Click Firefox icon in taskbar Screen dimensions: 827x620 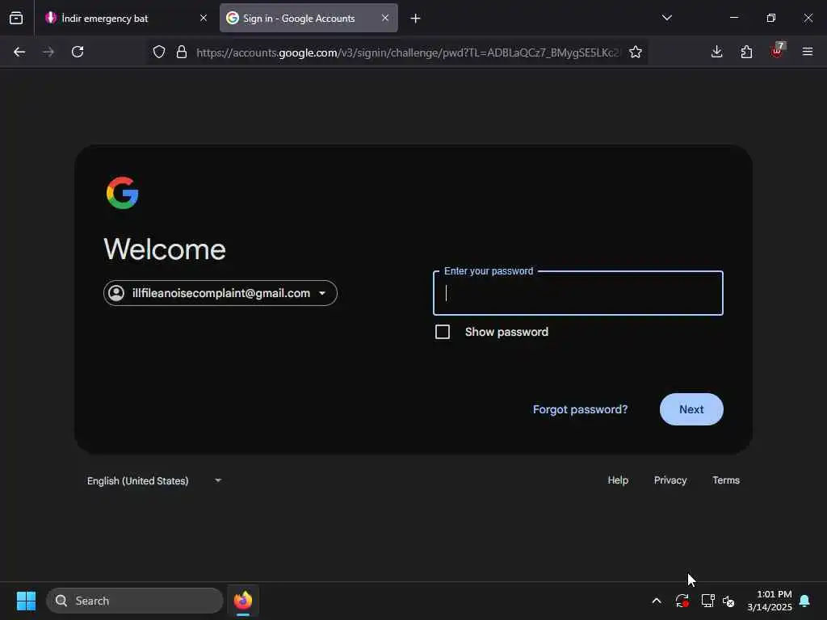point(243,601)
